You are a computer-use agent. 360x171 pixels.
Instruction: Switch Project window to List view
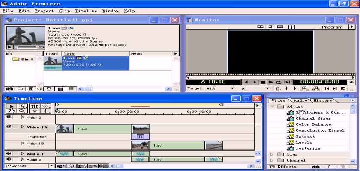(71, 89)
